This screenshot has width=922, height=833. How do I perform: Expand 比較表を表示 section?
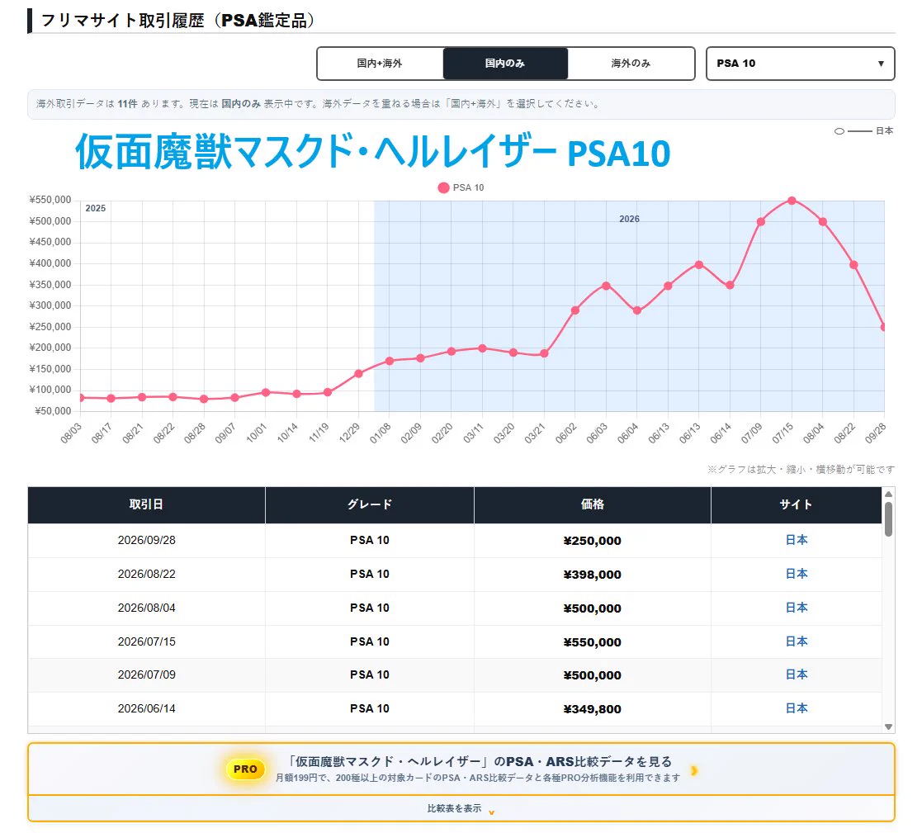[x=461, y=809]
